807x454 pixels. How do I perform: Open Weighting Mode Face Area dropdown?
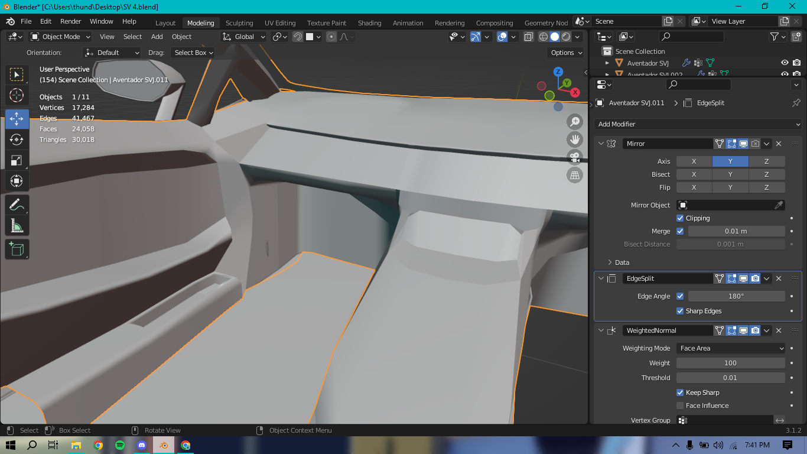click(x=731, y=348)
